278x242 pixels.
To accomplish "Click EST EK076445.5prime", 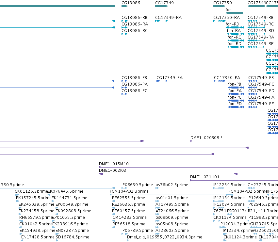I will click(x=66, y=191).
